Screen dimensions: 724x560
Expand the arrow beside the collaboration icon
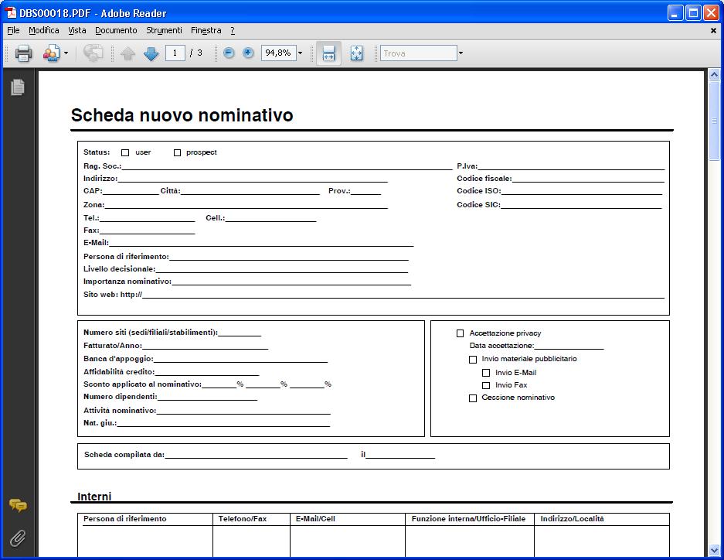[66, 53]
